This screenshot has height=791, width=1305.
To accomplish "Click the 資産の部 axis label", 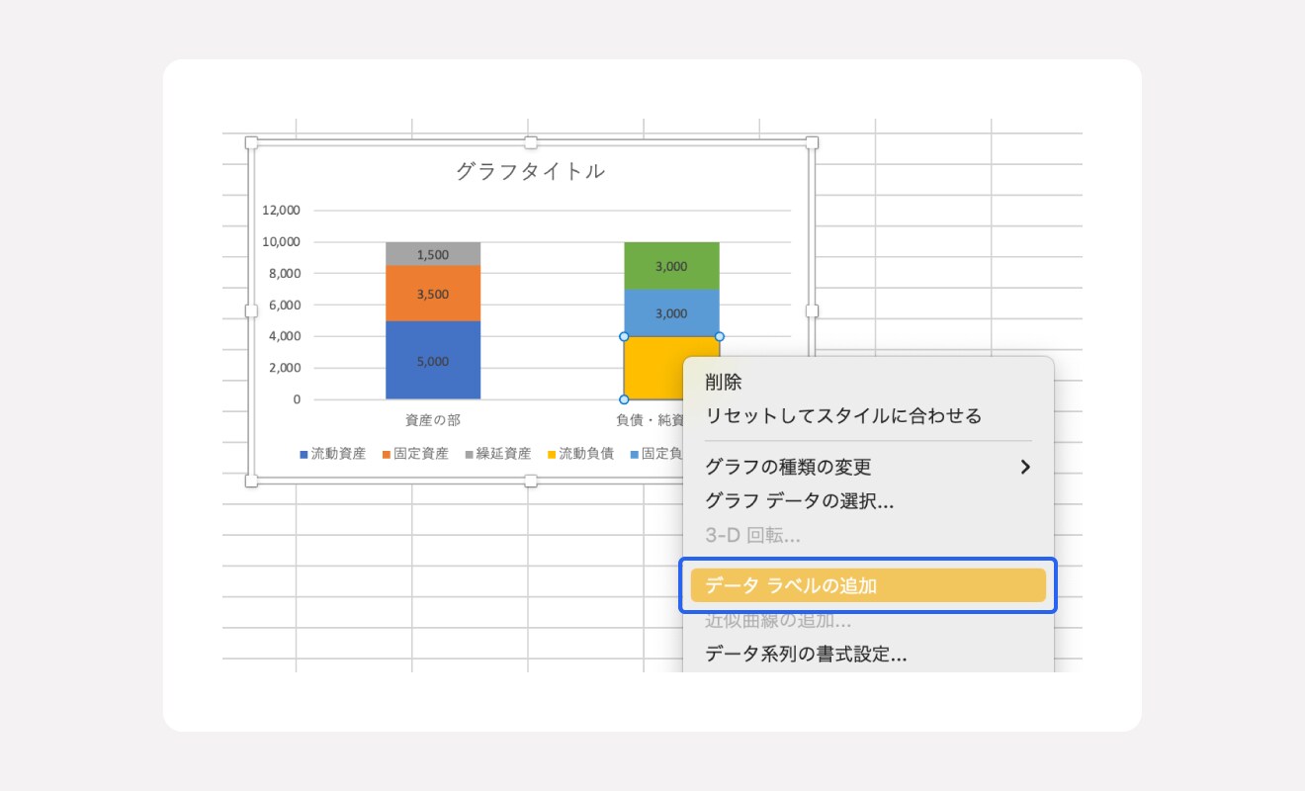I will pos(433,420).
